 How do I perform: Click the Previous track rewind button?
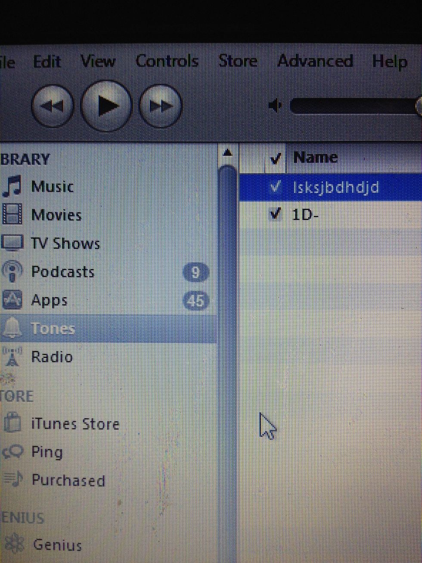pyautogui.click(x=53, y=106)
